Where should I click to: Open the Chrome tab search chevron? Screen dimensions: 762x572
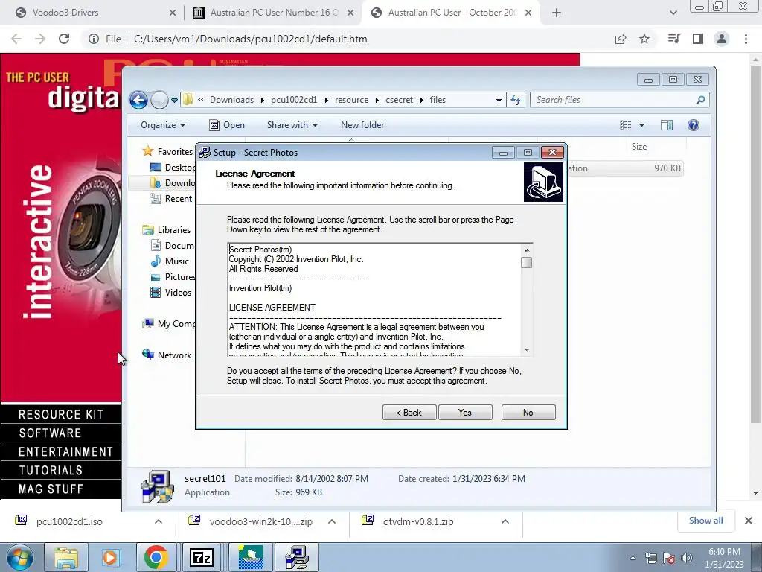pos(673,13)
